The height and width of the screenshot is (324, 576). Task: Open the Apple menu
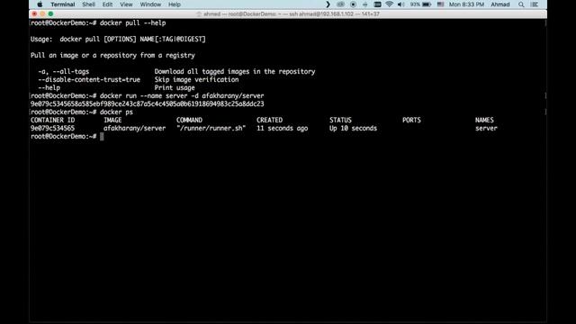(x=40, y=4)
